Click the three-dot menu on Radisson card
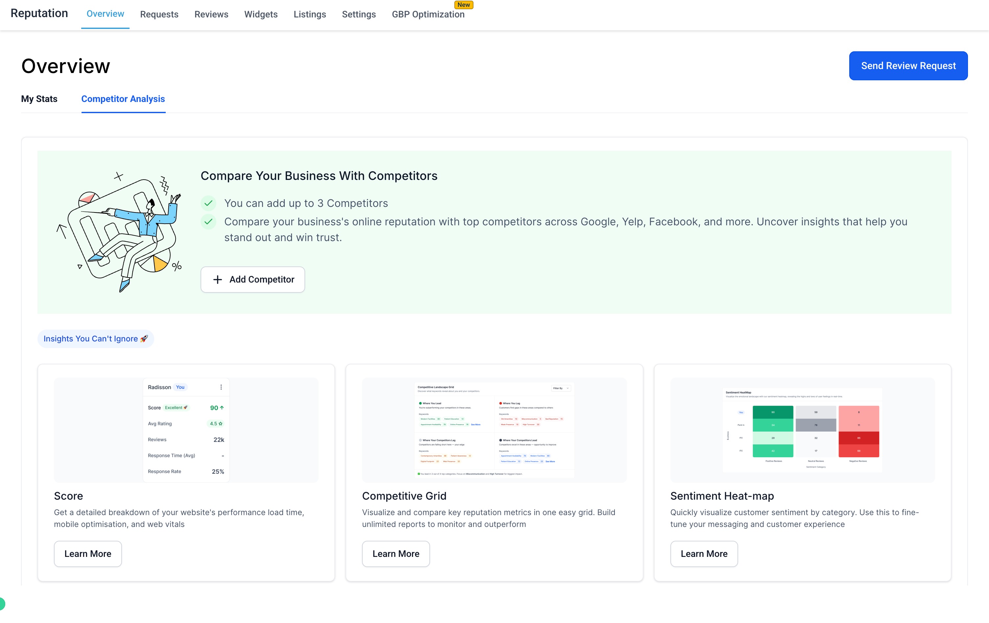The image size is (989, 623). coord(221,387)
